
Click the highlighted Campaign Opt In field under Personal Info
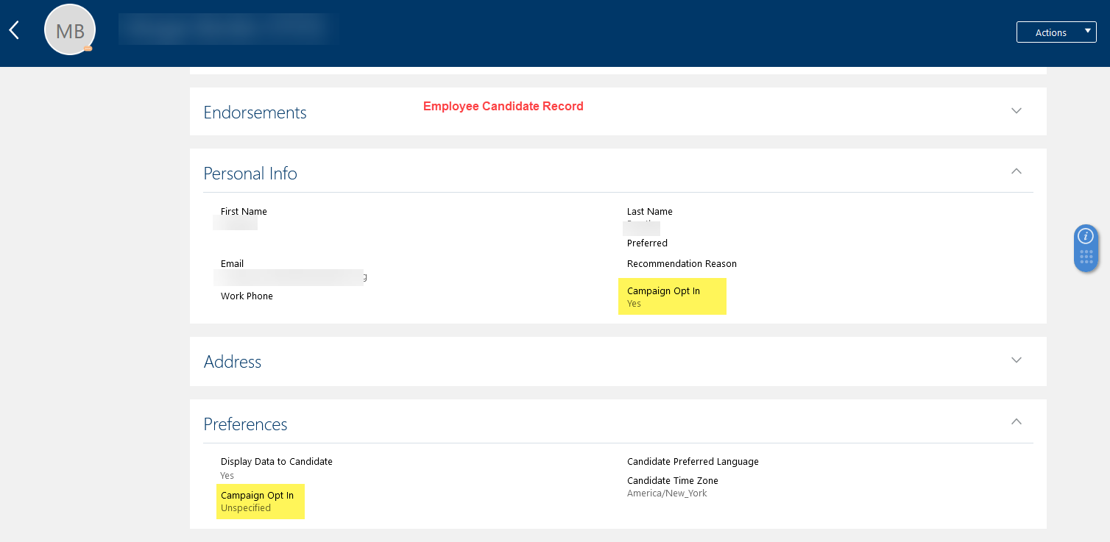click(x=672, y=296)
